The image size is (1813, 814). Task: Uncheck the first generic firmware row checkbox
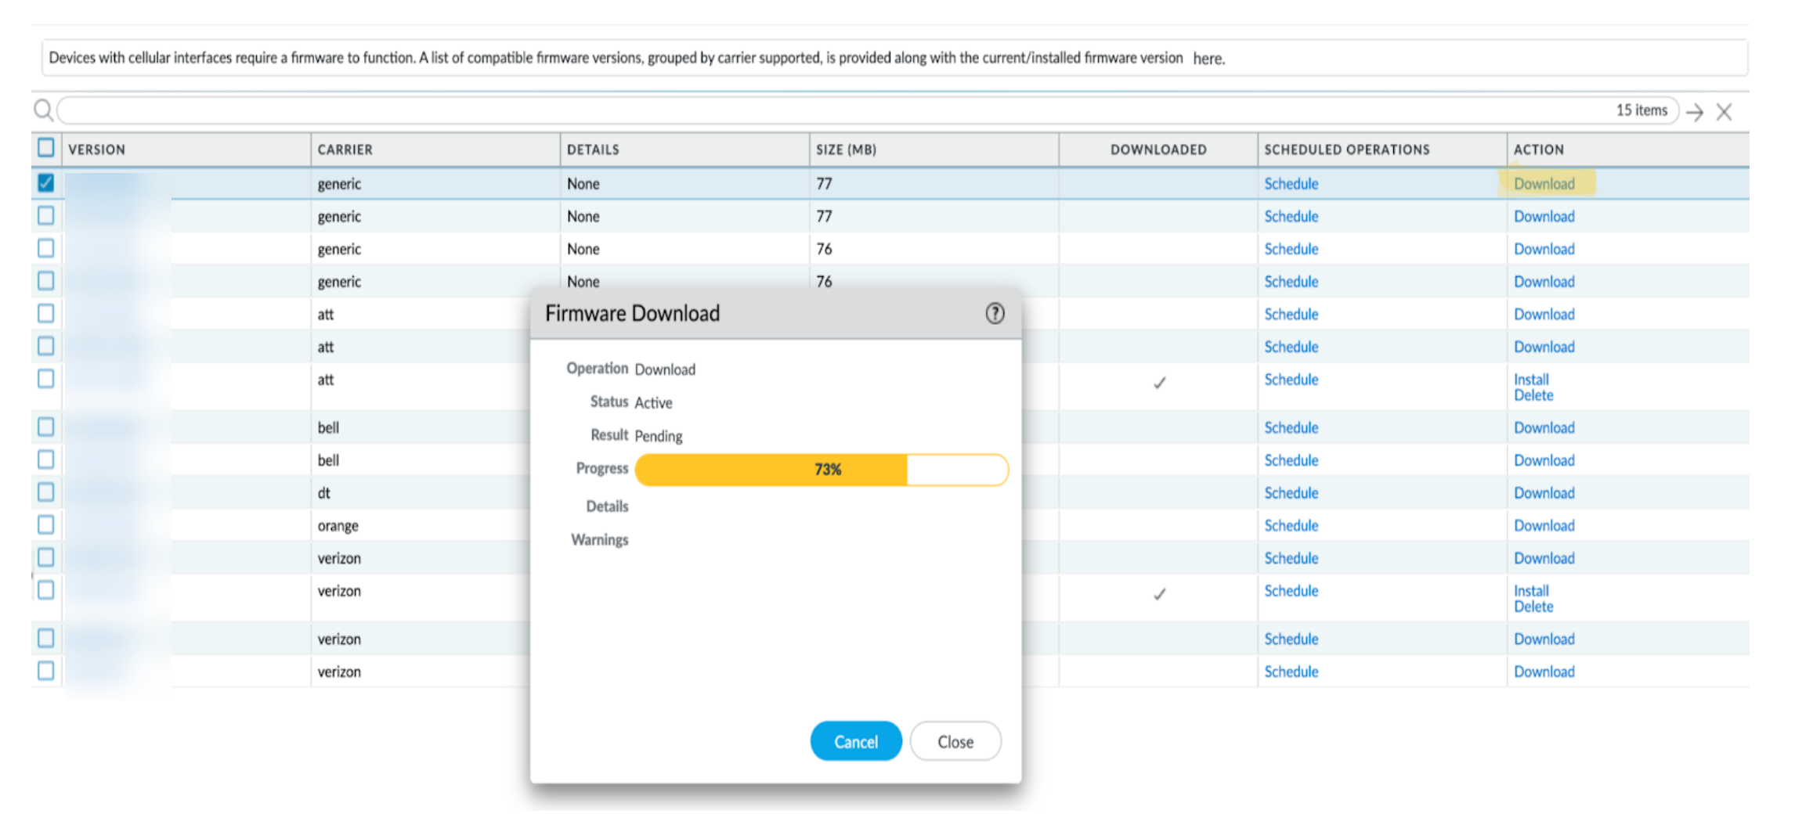[x=46, y=182]
